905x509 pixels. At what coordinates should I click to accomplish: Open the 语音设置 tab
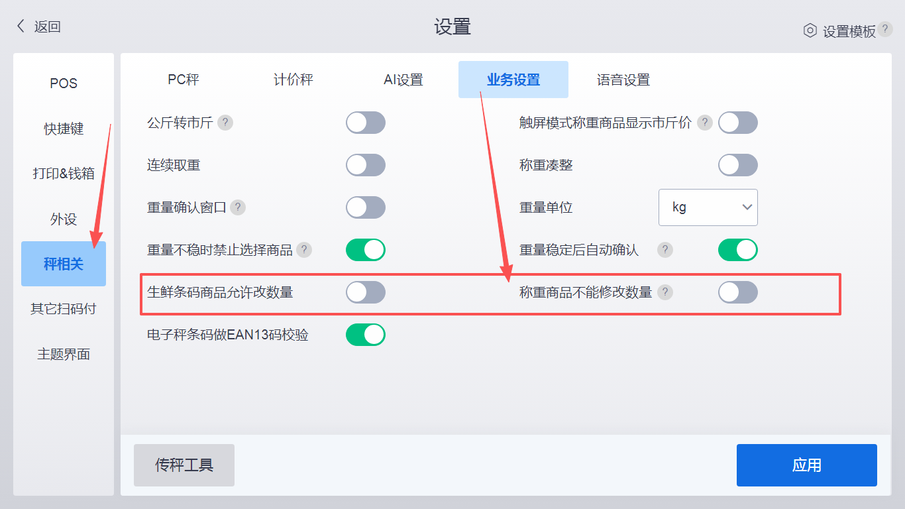pos(623,80)
